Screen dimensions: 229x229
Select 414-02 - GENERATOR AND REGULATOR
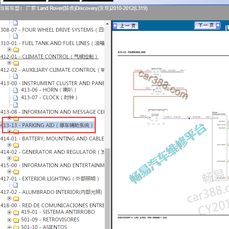pos(52,152)
